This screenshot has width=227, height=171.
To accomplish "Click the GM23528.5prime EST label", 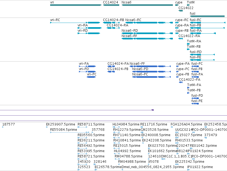I will pyautogui.click(x=155, y=130).
